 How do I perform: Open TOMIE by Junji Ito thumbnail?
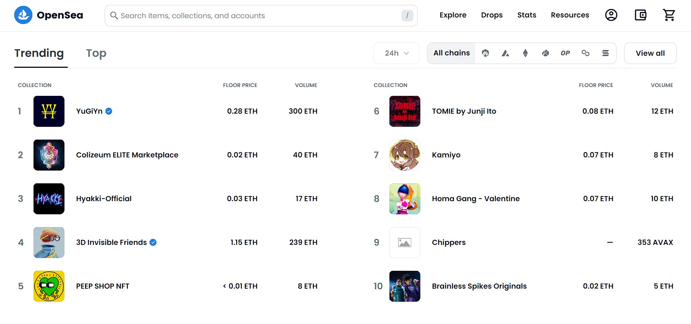click(405, 111)
